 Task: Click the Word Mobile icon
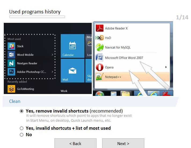click(x=11, y=55)
